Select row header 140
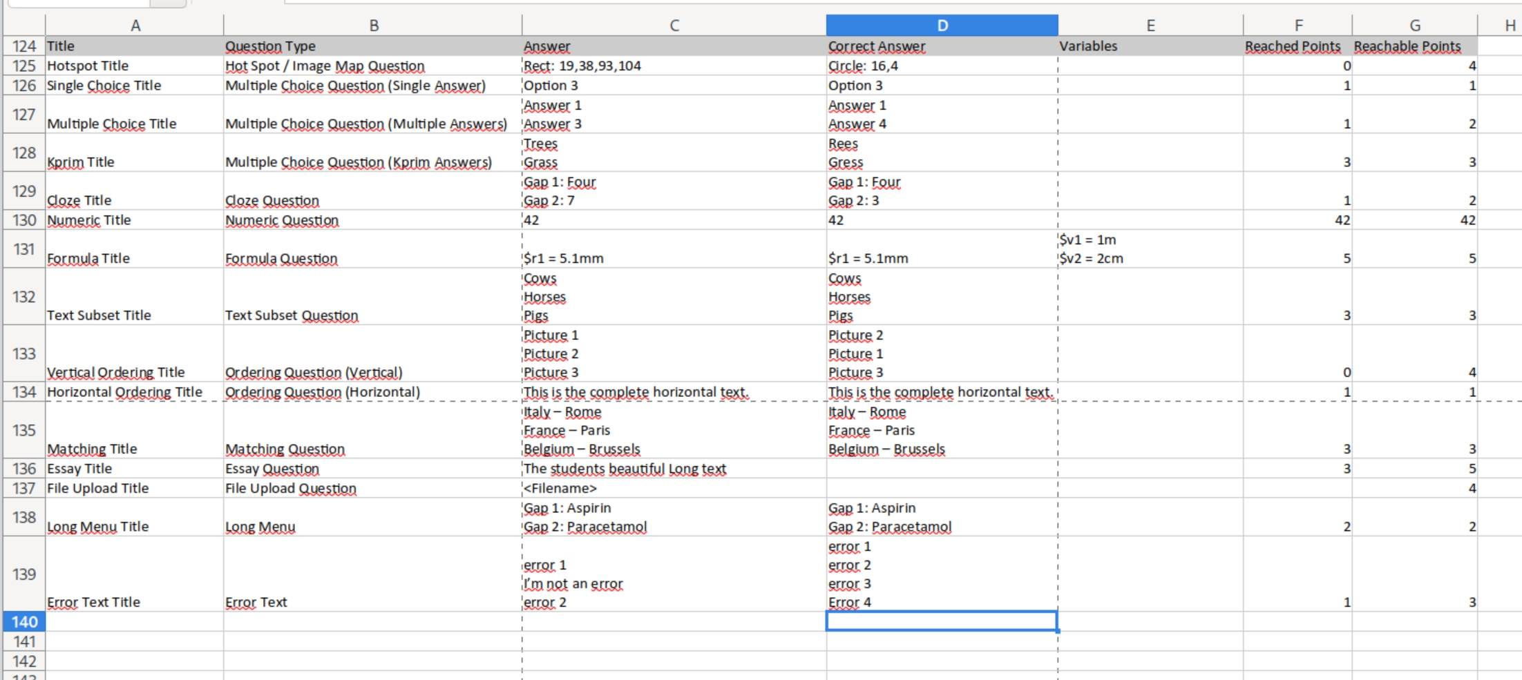The height and width of the screenshot is (680, 1522). point(23,622)
